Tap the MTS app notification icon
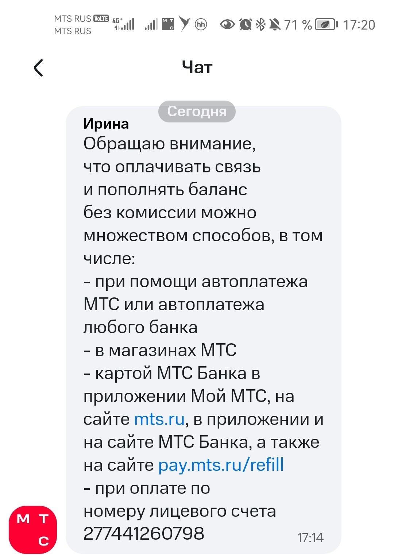 [x=168, y=24]
